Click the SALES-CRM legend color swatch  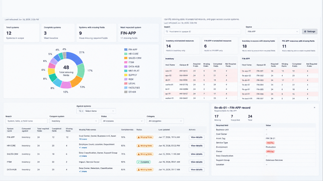(x=126, y=58)
